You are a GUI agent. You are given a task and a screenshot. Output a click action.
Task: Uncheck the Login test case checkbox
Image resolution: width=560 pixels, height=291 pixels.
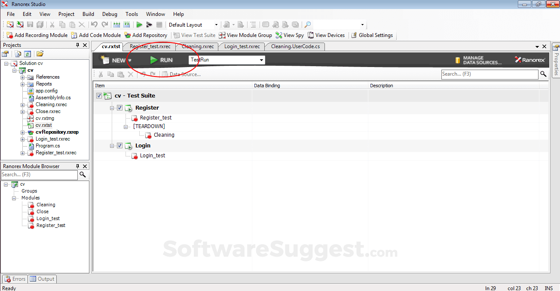(119, 145)
